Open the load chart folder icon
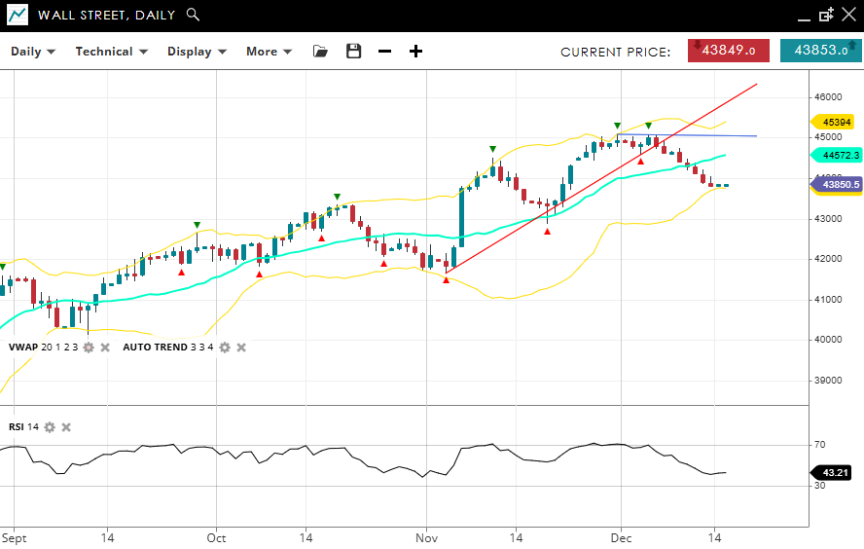This screenshot has width=864, height=549. (x=320, y=52)
